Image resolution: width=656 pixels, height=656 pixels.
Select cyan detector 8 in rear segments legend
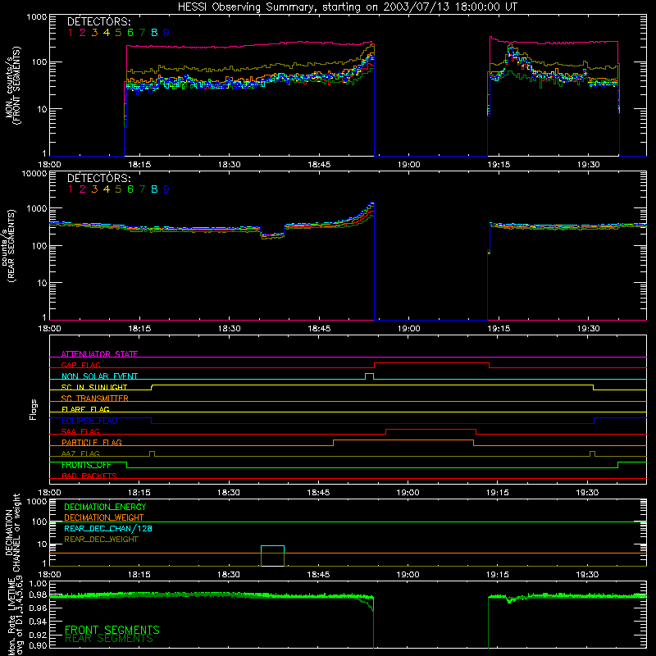pos(154,189)
